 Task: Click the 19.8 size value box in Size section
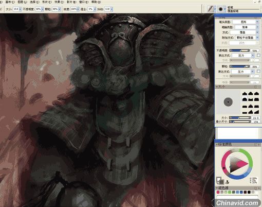tap(256, 118)
